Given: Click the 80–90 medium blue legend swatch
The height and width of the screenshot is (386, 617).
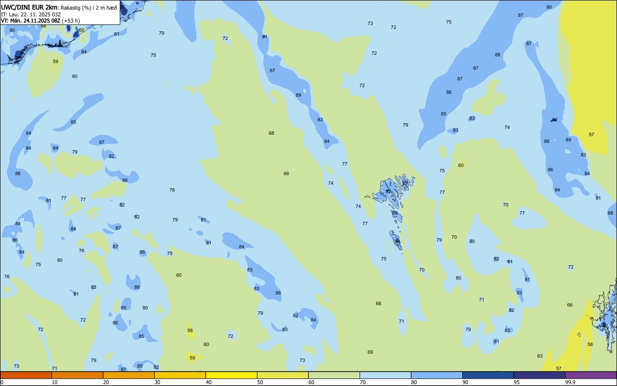Looking at the screenshot, I should [x=437, y=375].
